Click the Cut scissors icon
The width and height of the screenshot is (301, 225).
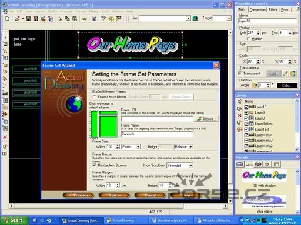pyautogui.click(x=60, y=19)
